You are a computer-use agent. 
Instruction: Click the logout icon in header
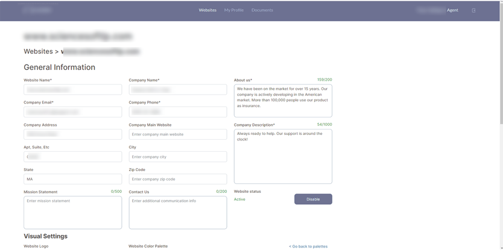[473, 10]
